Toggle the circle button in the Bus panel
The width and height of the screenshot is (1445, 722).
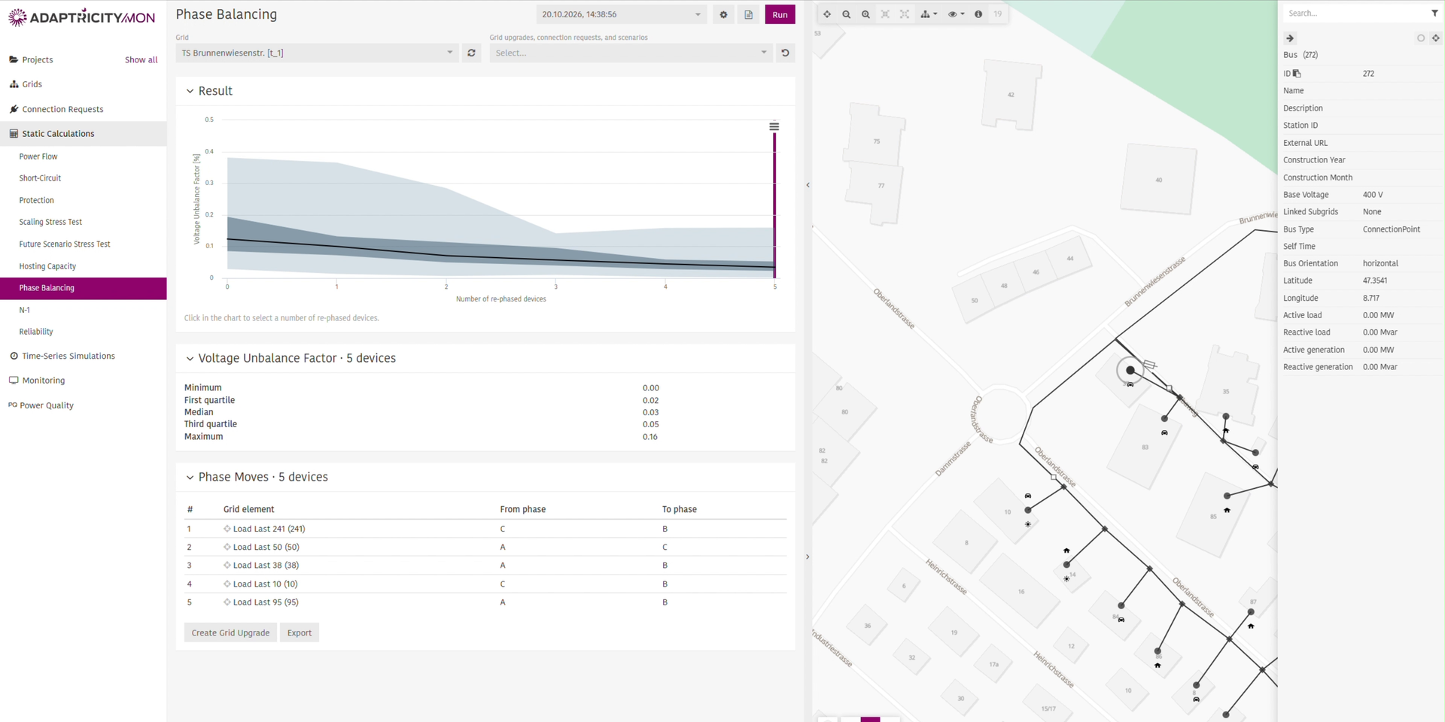[1421, 38]
